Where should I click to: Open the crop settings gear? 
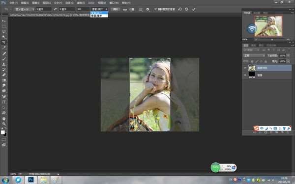click(x=147, y=9)
